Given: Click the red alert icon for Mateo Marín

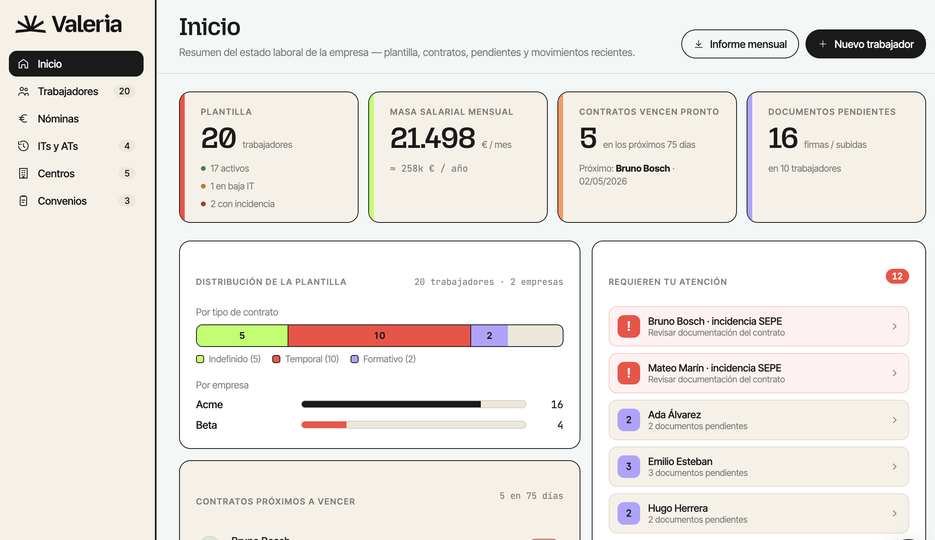Looking at the screenshot, I should point(628,373).
